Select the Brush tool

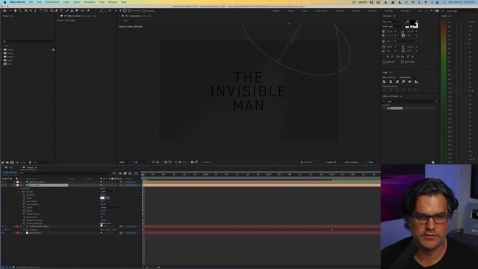click(x=67, y=10)
